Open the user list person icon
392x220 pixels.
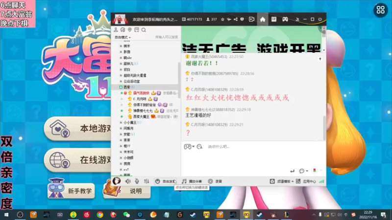click(x=116, y=30)
